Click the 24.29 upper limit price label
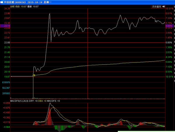This screenshot has width=175, height=132. 7,9
